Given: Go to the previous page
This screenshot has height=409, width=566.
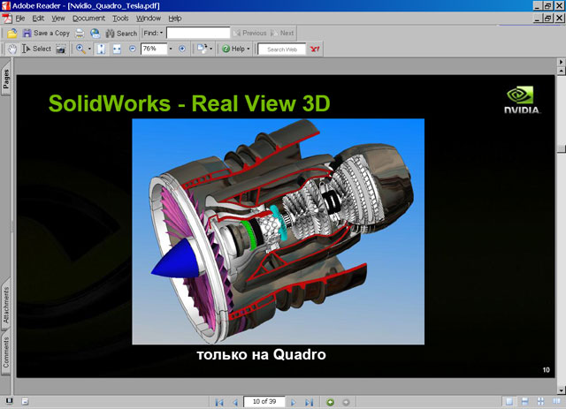Looking at the screenshot, I should click(x=235, y=402).
